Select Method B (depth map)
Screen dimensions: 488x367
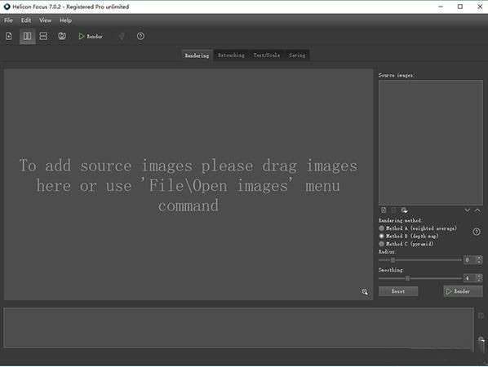[409, 236]
